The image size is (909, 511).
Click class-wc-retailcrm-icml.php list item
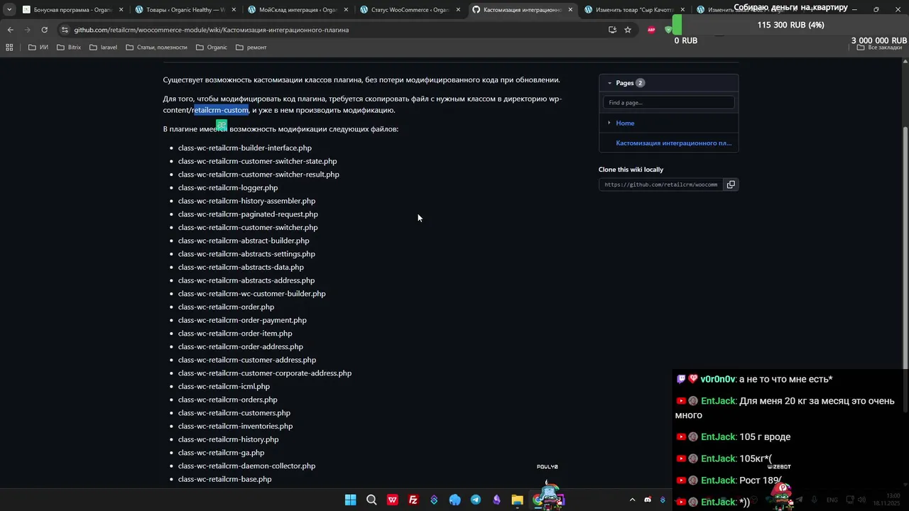224,387
